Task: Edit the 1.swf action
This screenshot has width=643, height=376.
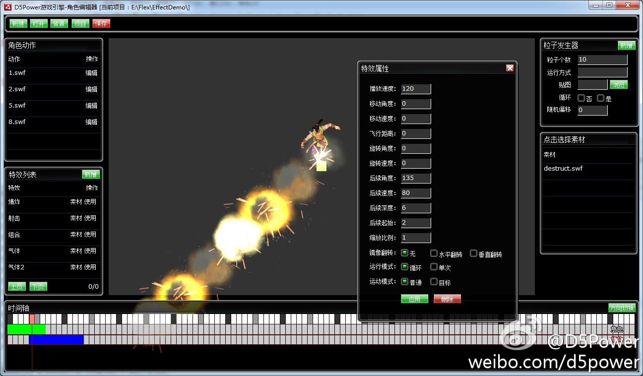Action: point(92,73)
